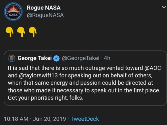167x125 pixels.
Task: Click 'when that same energy and passion' line
Action: (80, 83)
